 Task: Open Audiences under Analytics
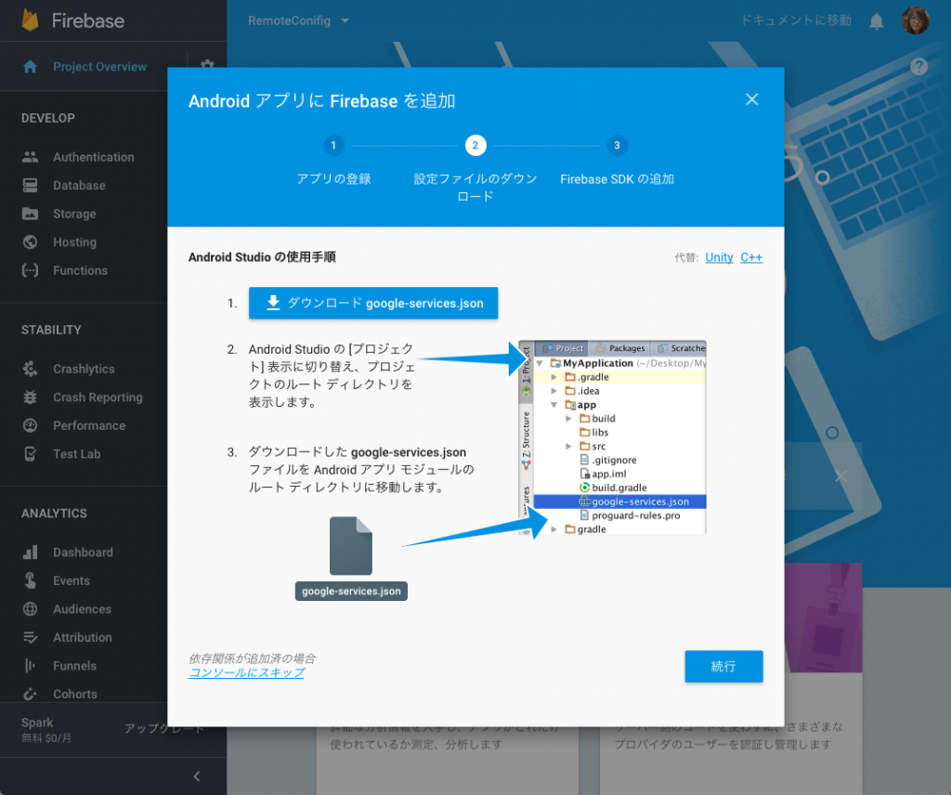[82, 609]
